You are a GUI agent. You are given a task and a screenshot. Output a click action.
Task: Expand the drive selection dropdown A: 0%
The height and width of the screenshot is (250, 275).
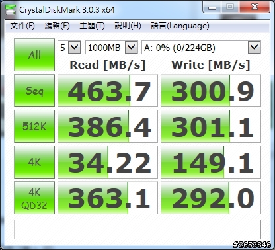click(255, 47)
